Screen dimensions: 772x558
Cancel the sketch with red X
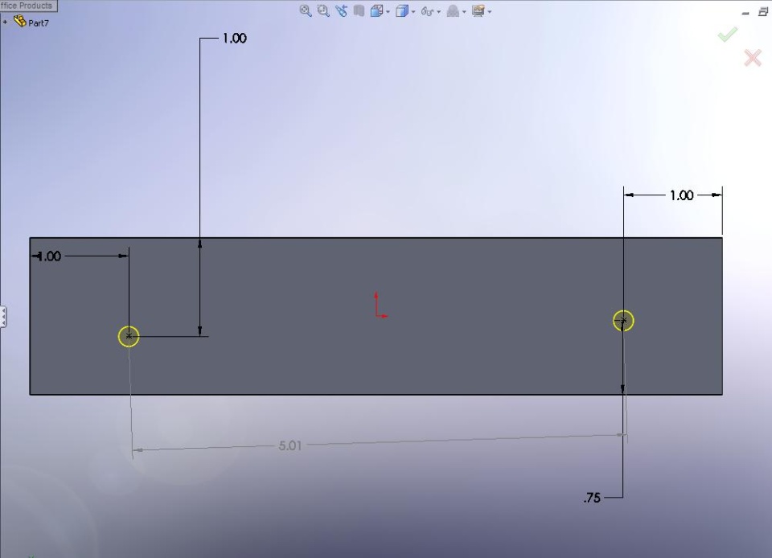pos(753,58)
